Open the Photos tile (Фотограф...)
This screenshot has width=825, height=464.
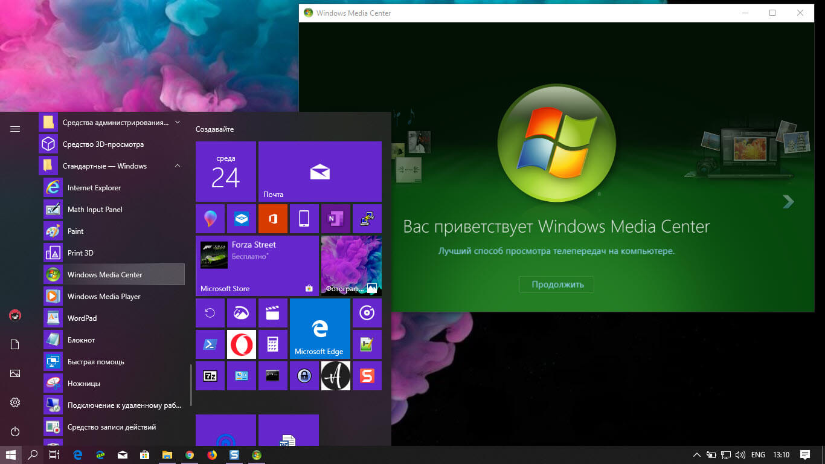click(x=352, y=266)
